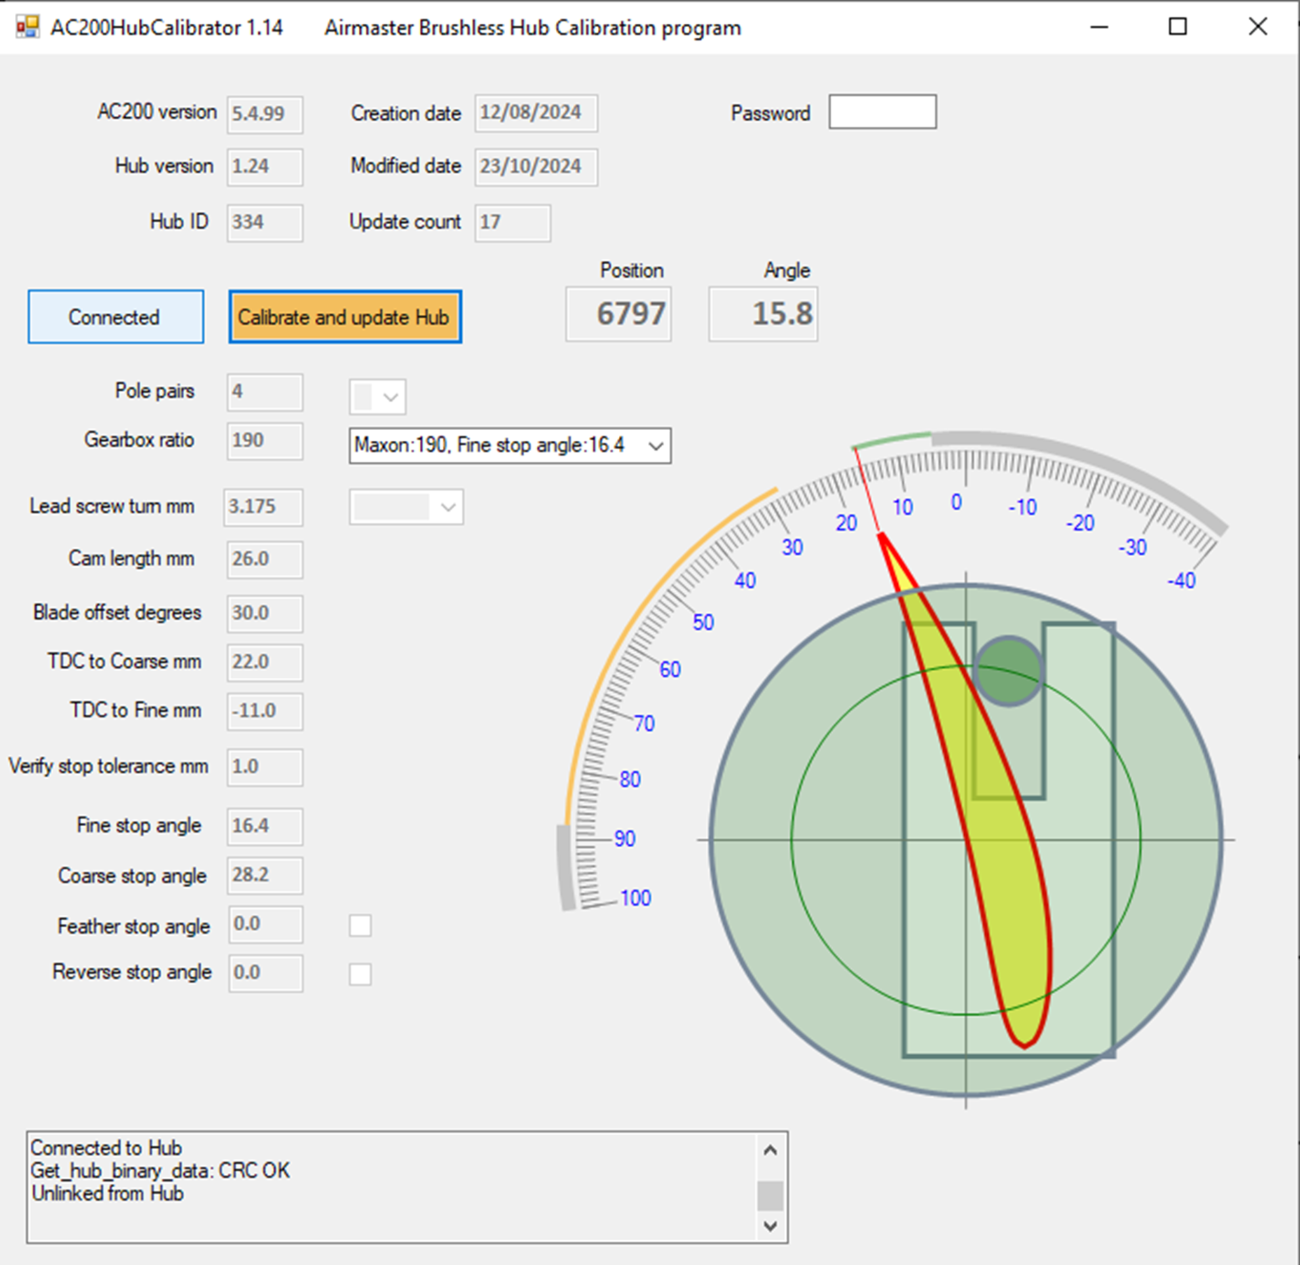This screenshot has width=1300, height=1265.
Task: Enable the Feather stop angle checkbox
Action: 360,924
